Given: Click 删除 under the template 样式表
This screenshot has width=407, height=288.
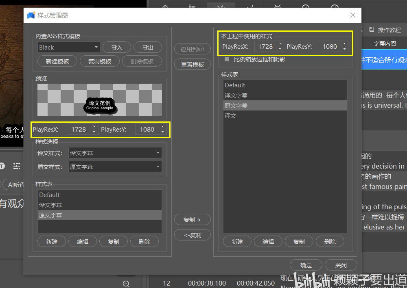Looking at the screenshot, I should click(x=144, y=242).
